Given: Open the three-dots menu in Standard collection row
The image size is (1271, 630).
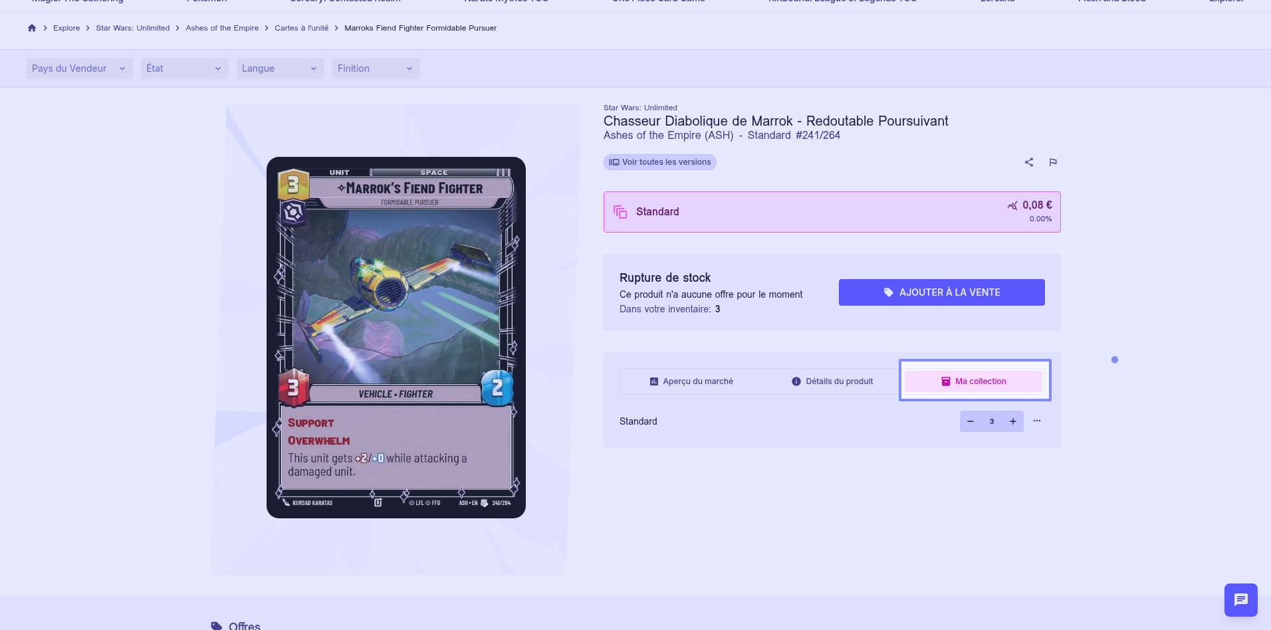Looking at the screenshot, I should (1037, 421).
